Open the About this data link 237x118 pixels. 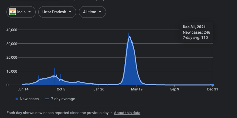[127, 113]
